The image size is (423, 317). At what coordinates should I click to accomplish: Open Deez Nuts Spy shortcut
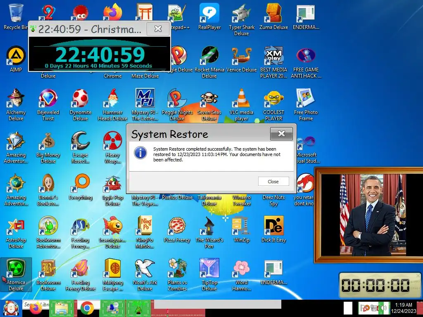point(273,200)
